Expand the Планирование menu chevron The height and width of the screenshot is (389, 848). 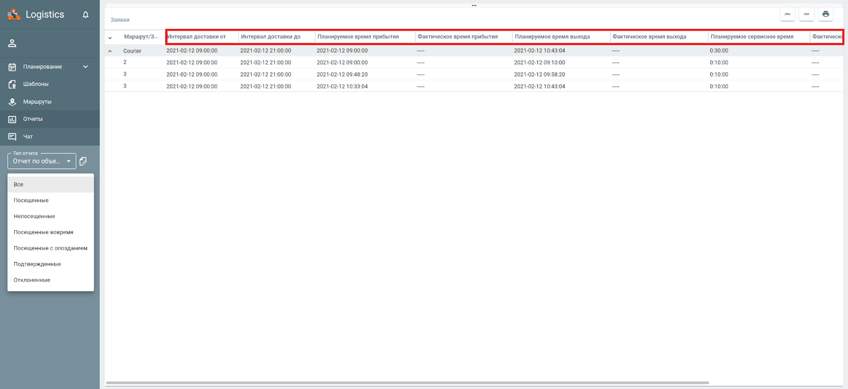85,67
